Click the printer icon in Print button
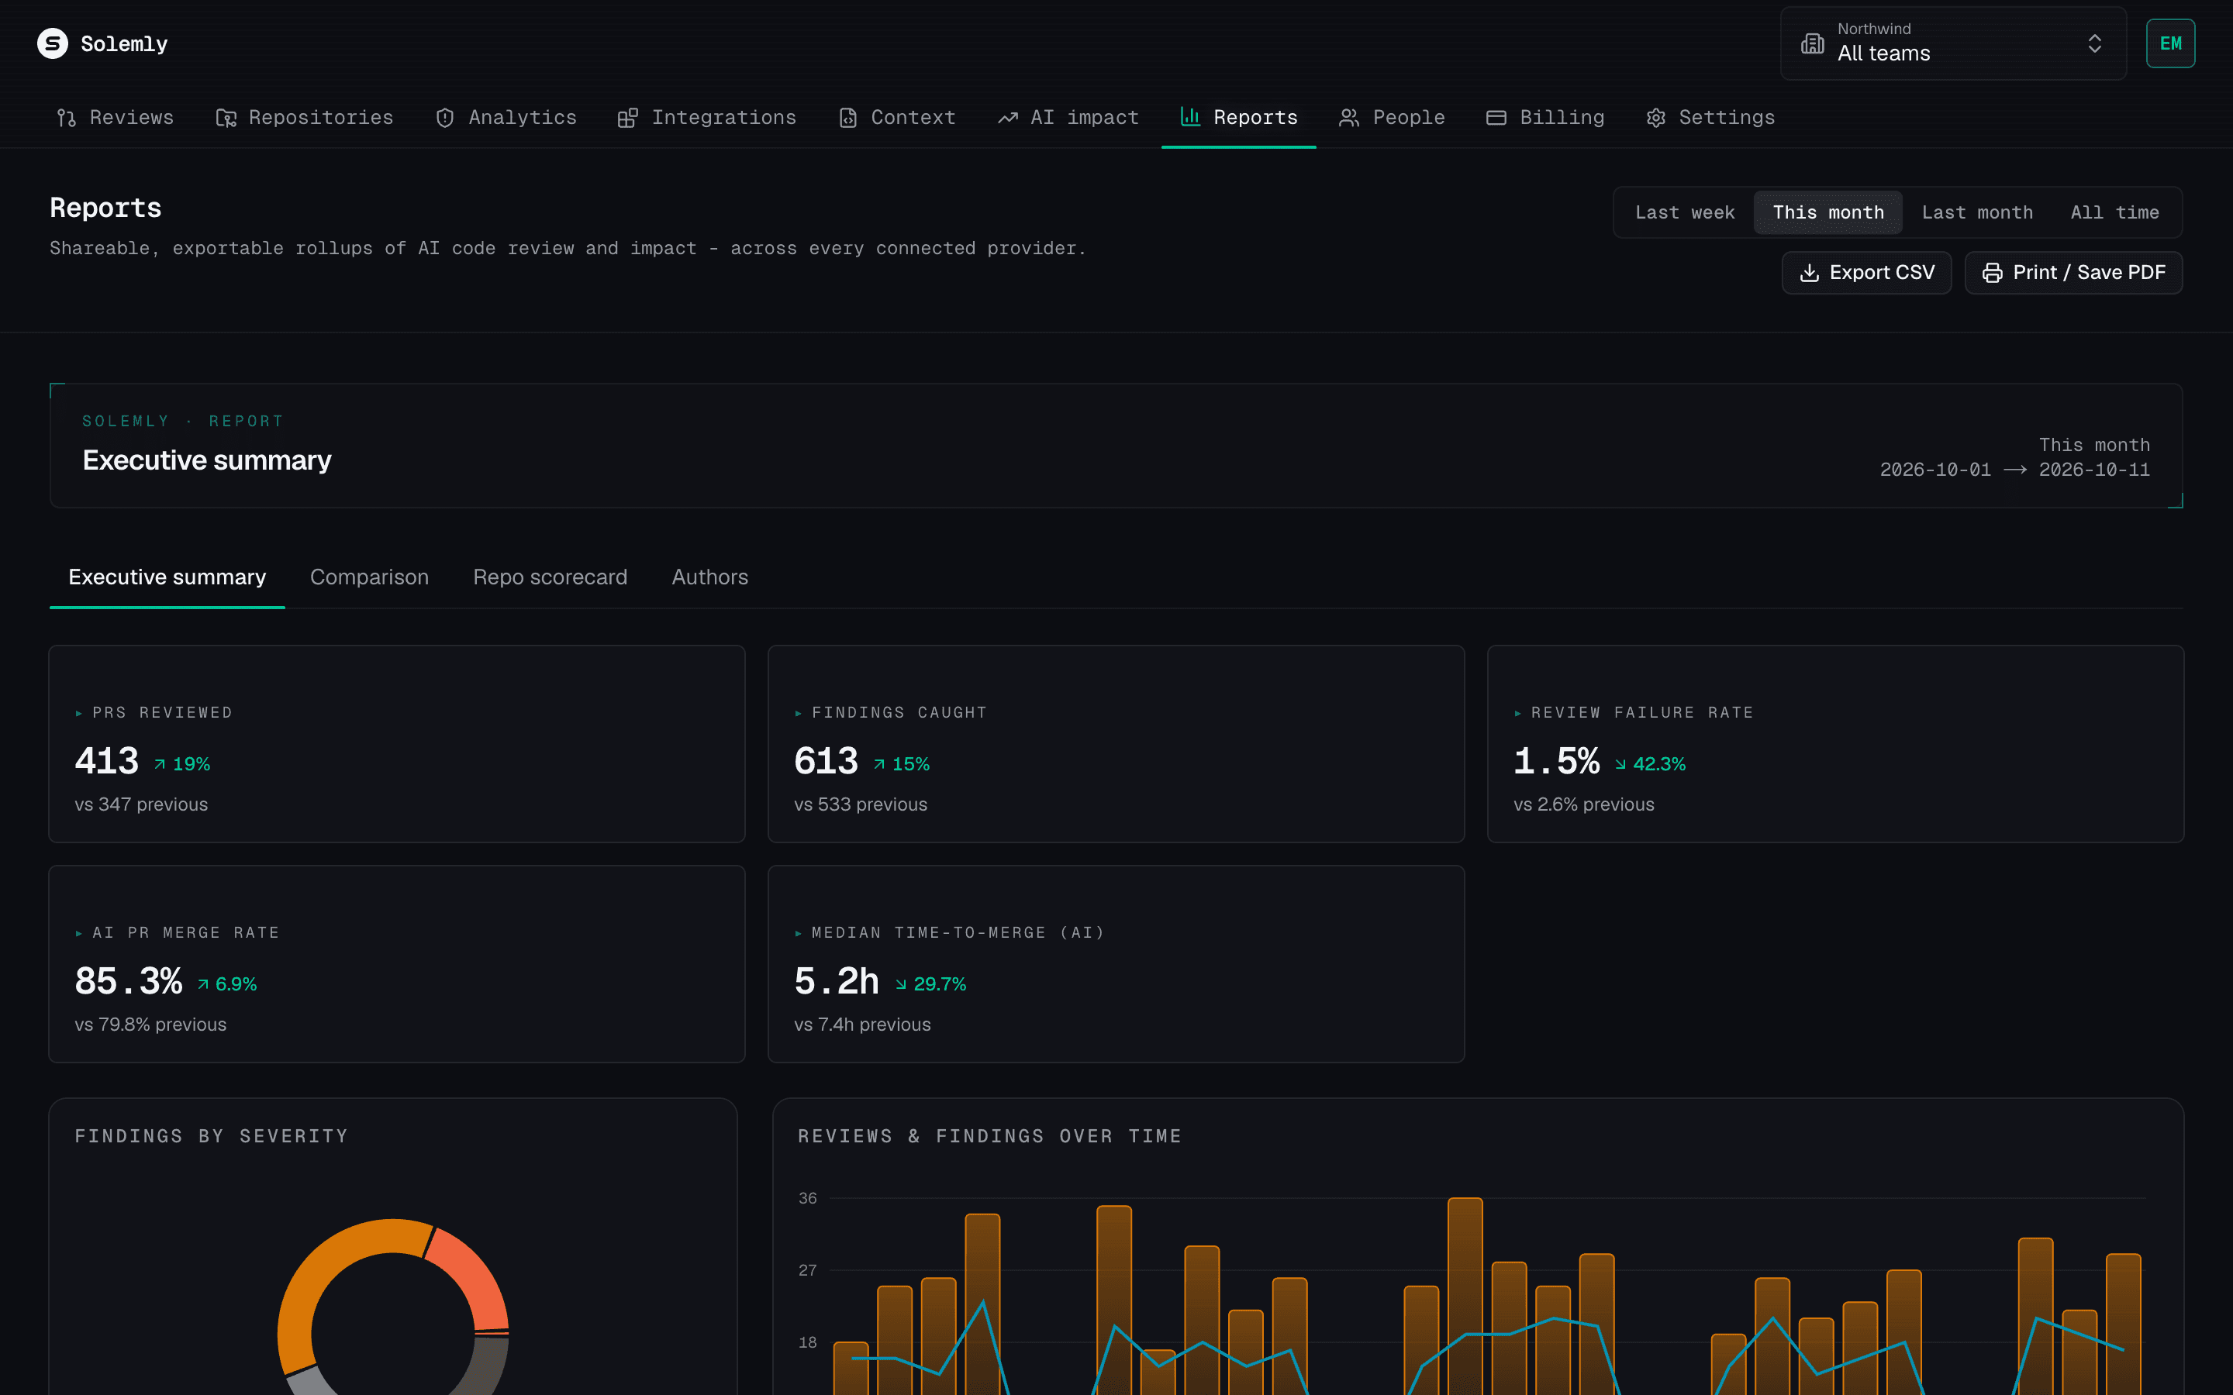 pos(1992,273)
